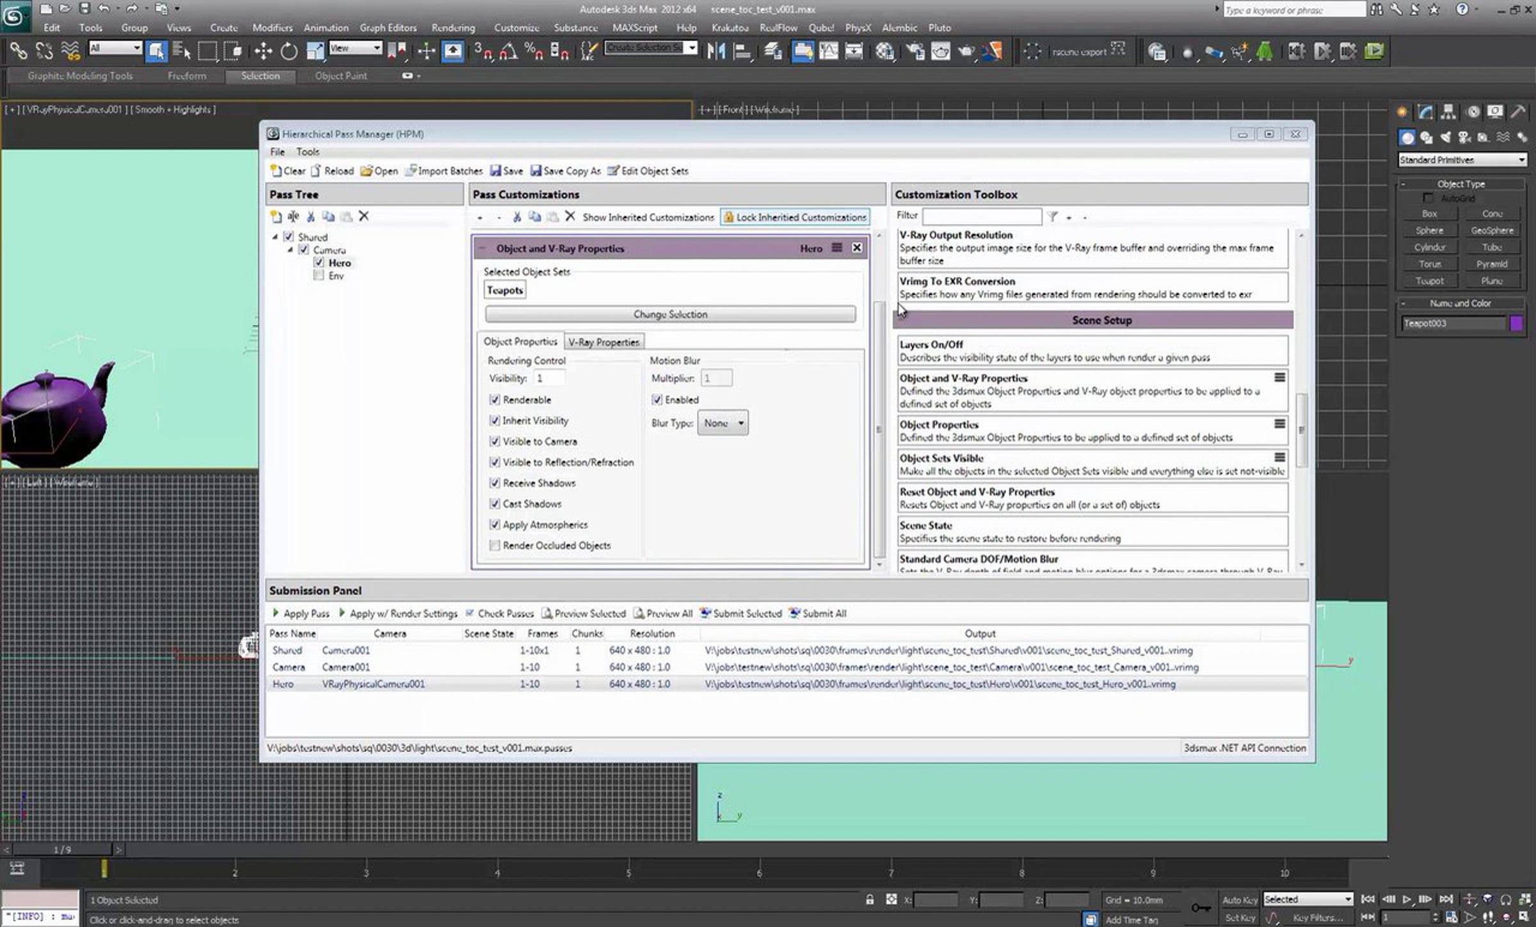The width and height of the screenshot is (1536, 927).
Task: Open Import Batches in HPM toolbar
Action: 444,171
